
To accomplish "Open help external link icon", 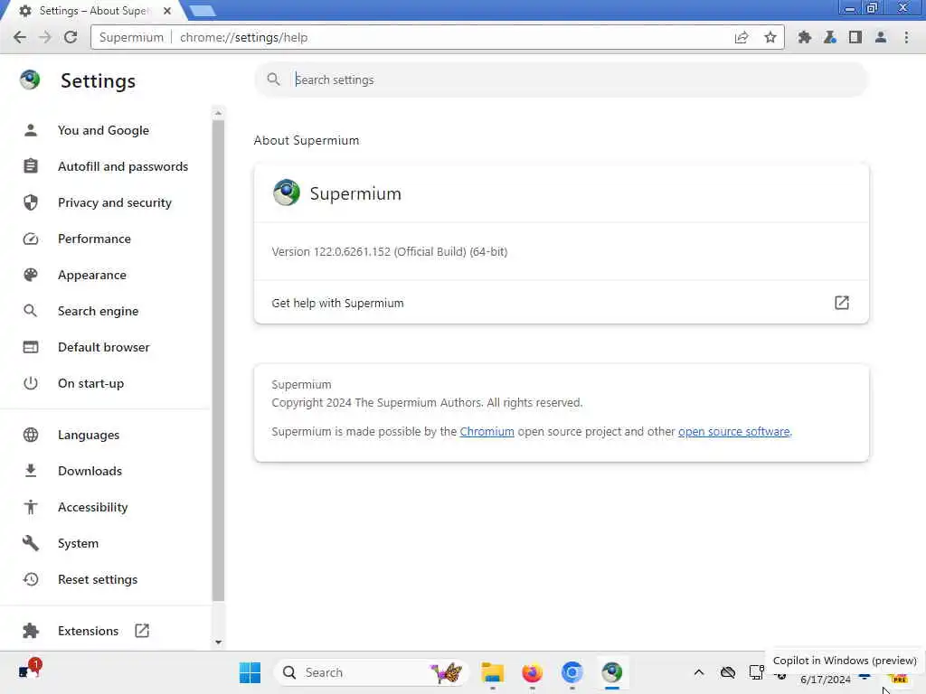I will pyautogui.click(x=842, y=303).
